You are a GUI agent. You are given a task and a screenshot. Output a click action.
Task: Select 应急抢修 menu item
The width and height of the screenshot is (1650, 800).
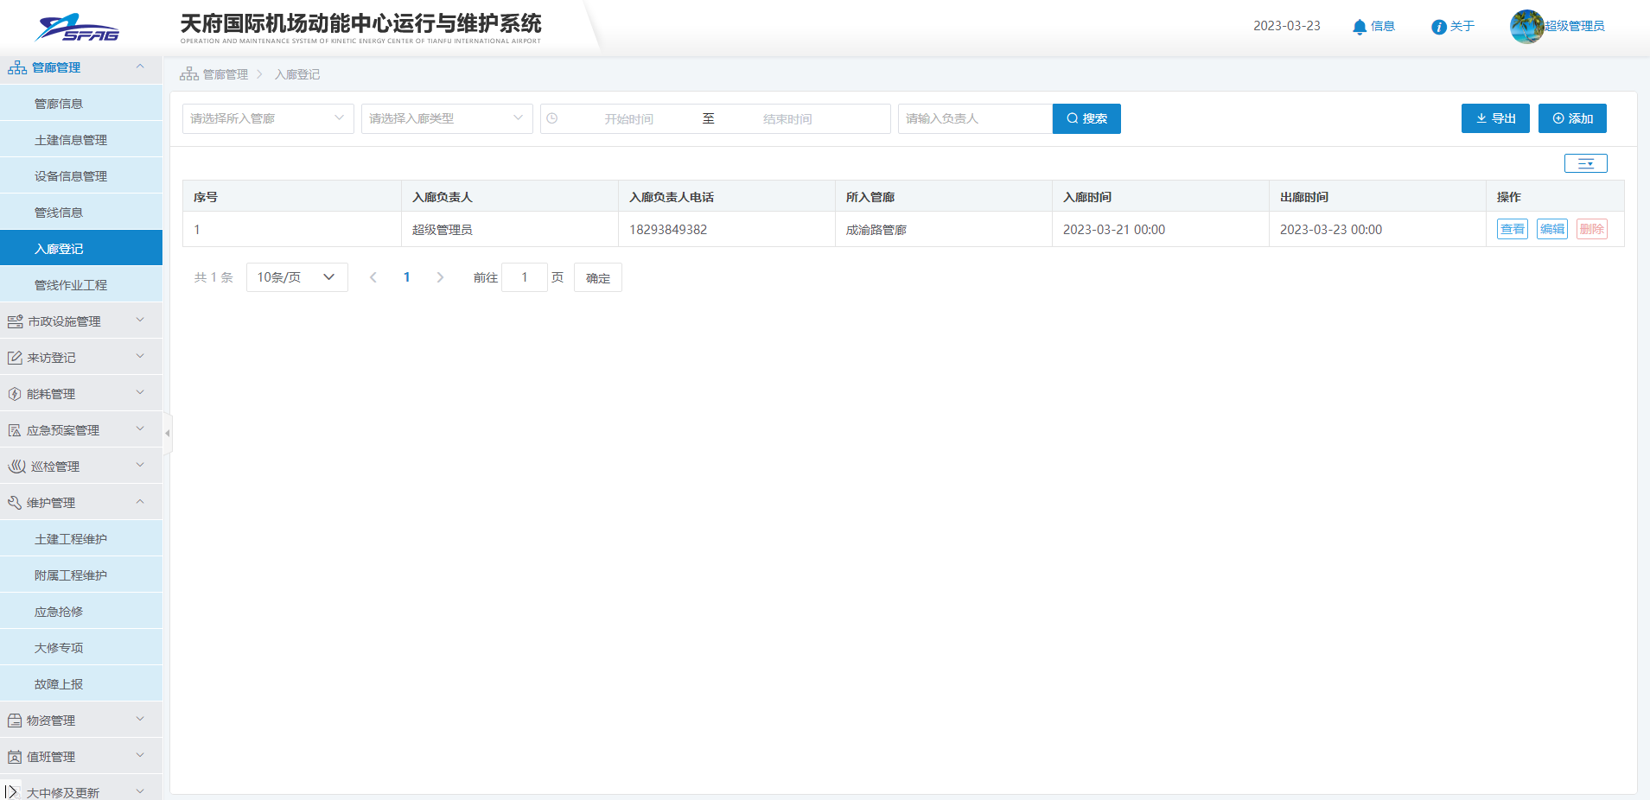59,612
